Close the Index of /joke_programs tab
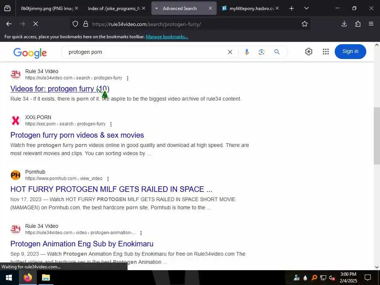The image size is (380, 285). coord(144,9)
